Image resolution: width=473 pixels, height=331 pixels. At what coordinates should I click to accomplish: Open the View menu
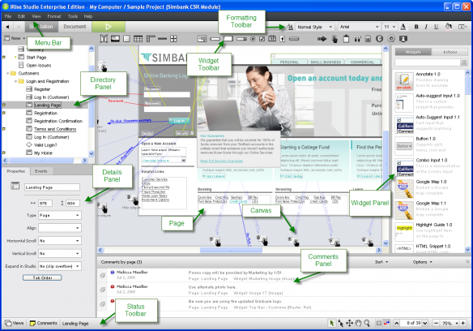click(x=36, y=16)
